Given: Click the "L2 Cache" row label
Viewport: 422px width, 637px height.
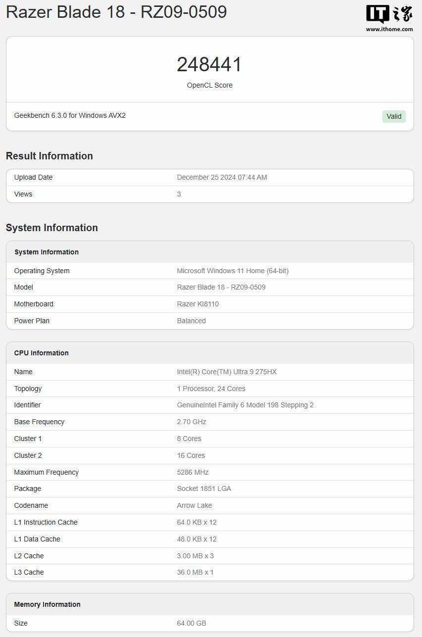Looking at the screenshot, I should 29,556.
